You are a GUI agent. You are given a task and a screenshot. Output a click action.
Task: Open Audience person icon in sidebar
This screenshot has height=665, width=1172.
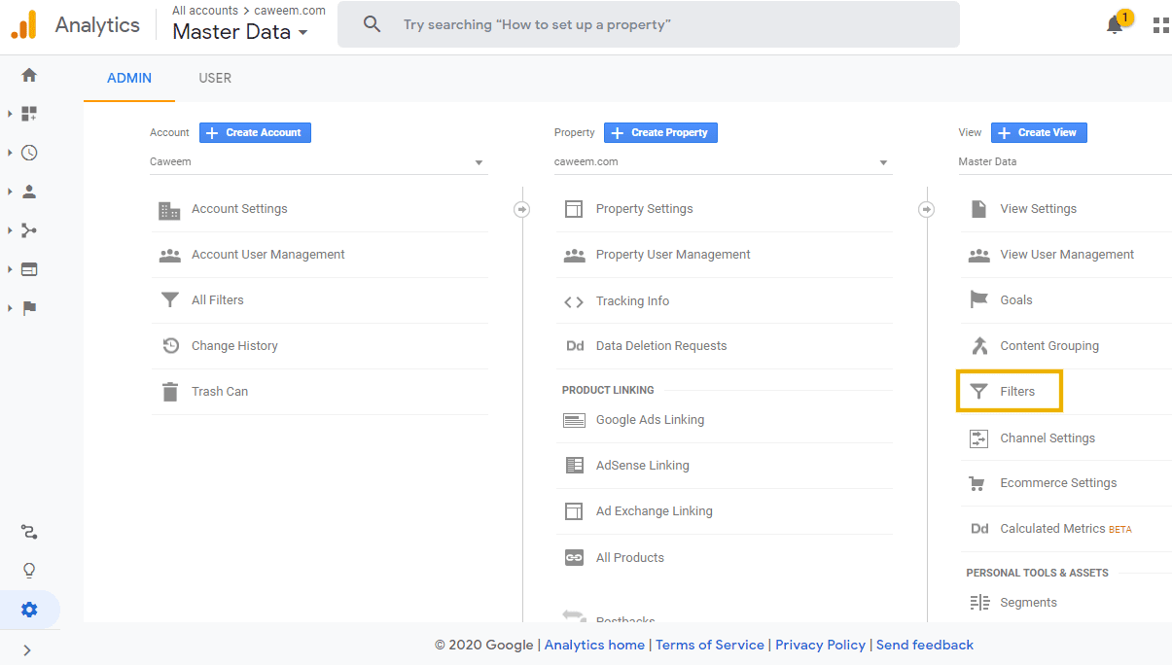click(29, 192)
